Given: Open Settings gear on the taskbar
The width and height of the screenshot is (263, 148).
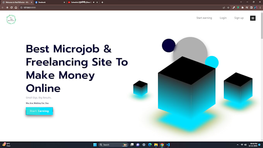Looking at the screenshot, I should click(x=144, y=145).
